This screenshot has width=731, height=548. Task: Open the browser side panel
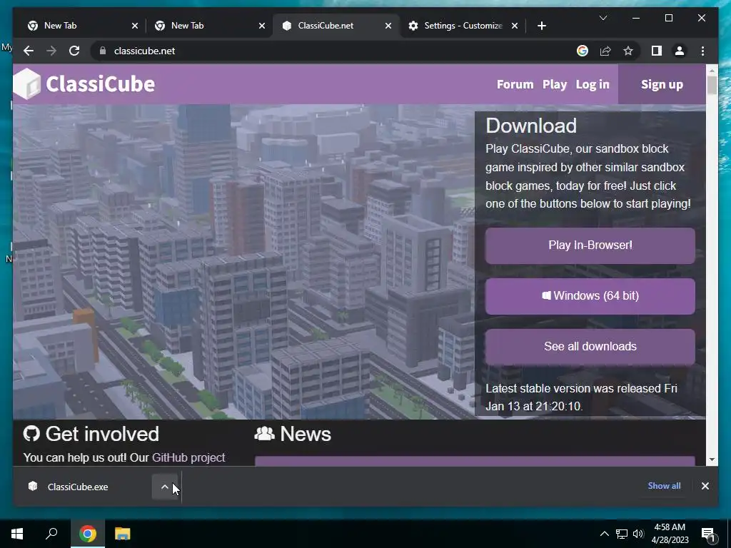point(657,51)
